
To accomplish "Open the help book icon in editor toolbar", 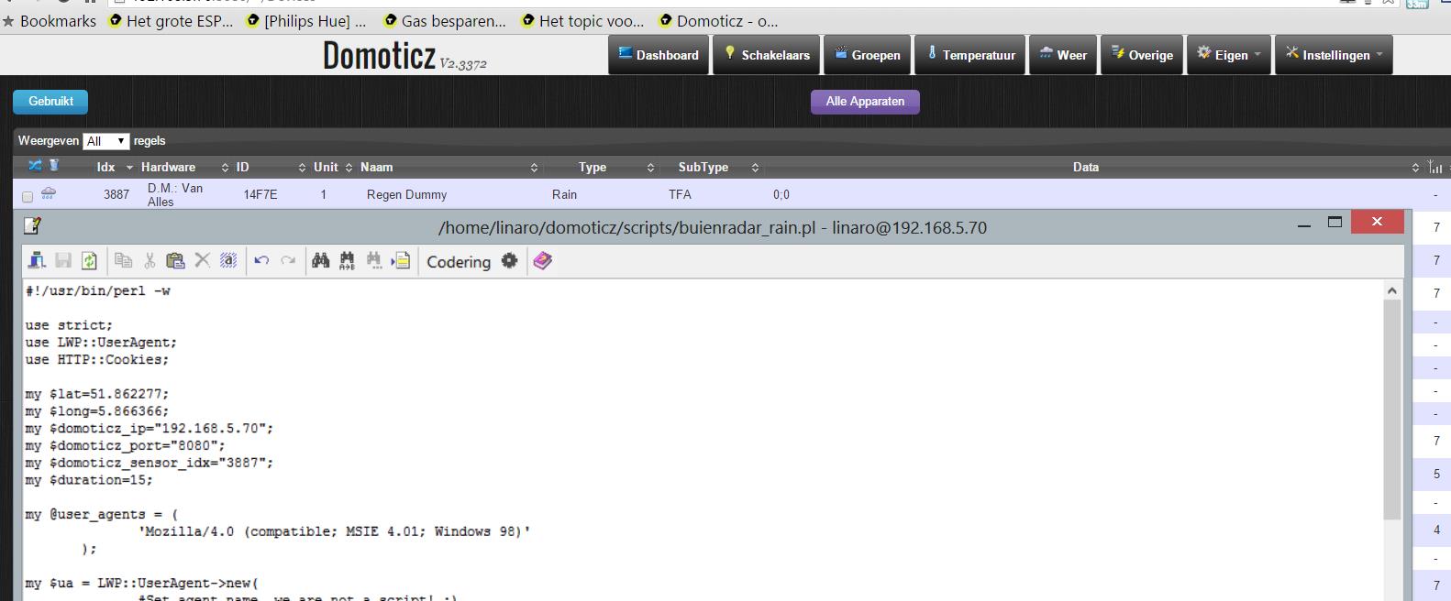I will click(x=543, y=261).
